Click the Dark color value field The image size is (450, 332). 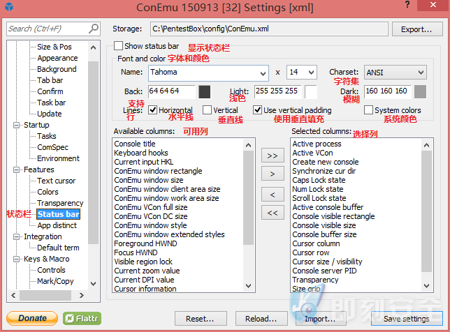[388, 91]
